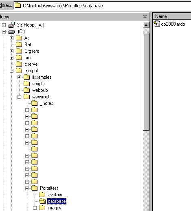The height and width of the screenshot is (211, 191).
Task: Collapse the wwwroot tree node
Action: coord(19,97)
